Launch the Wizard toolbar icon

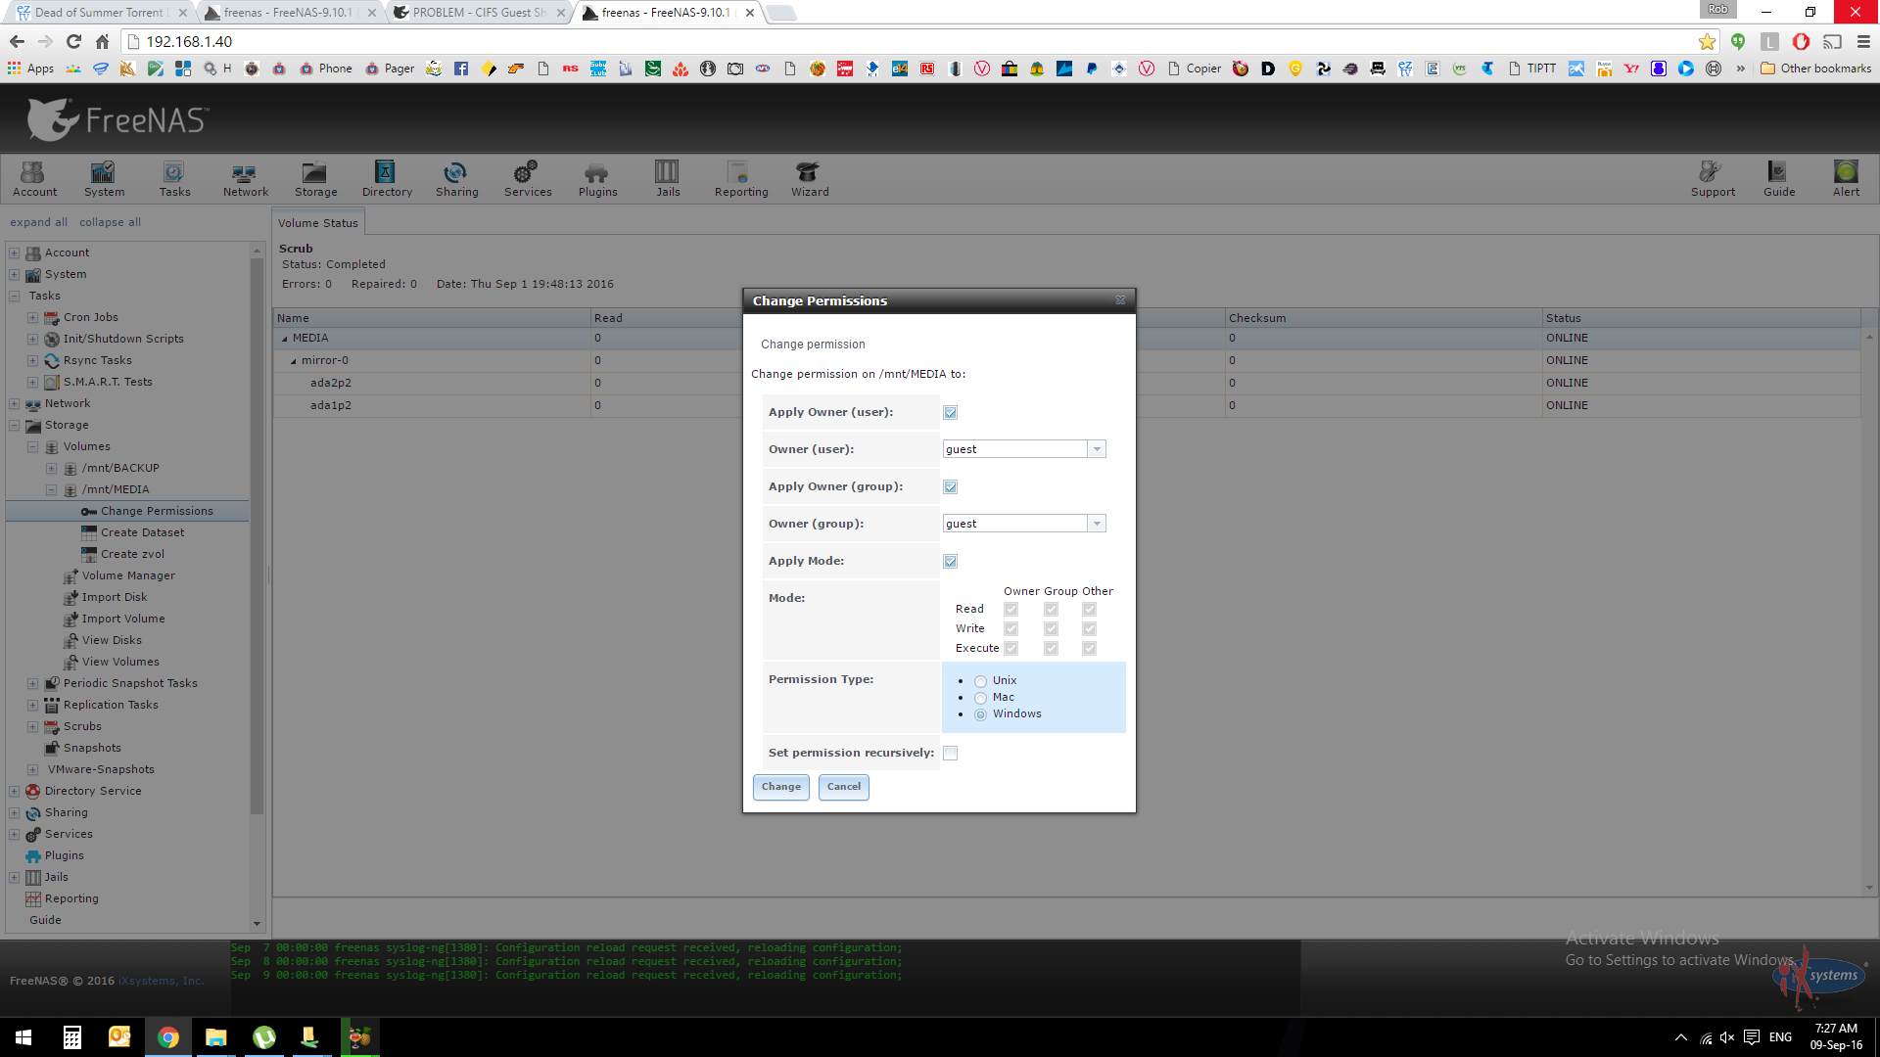click(810, 179)
